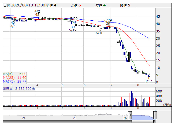Click the MA(25) 11.60 legend entry
The width and height of the screenshot is (175, 126).
[15, 78]
